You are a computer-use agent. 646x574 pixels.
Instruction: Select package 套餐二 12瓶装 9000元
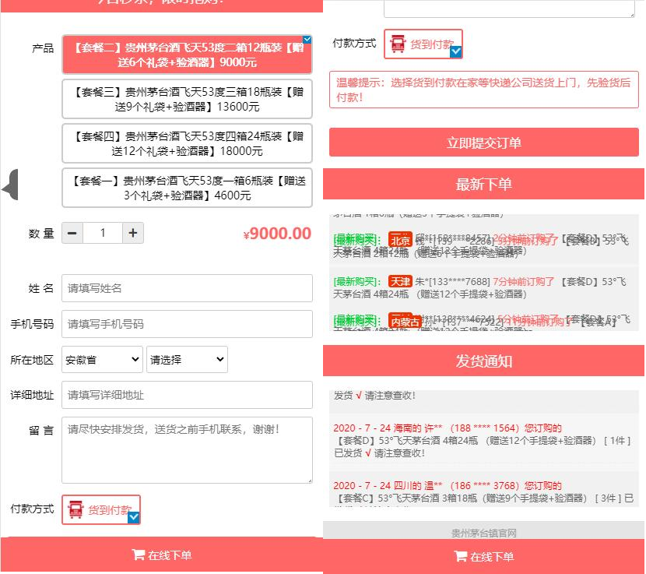click(x=187, y=55)
